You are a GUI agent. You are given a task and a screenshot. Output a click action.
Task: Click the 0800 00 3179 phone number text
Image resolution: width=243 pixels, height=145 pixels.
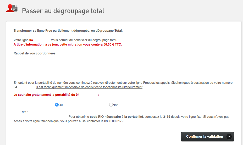click(114, 121)
